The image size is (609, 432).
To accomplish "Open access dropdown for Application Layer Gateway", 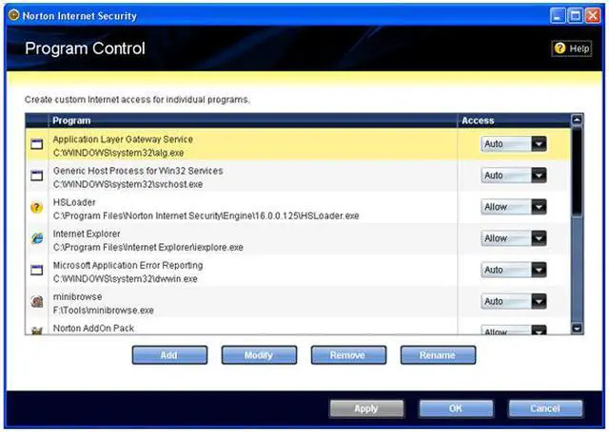I will click(x=539, y=144).
